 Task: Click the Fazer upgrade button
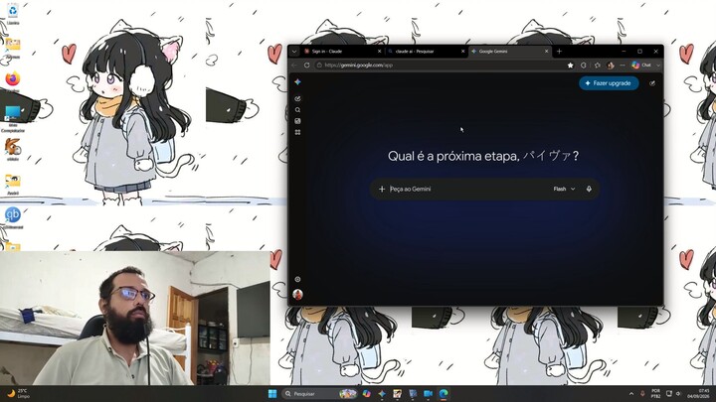(609, 83)
